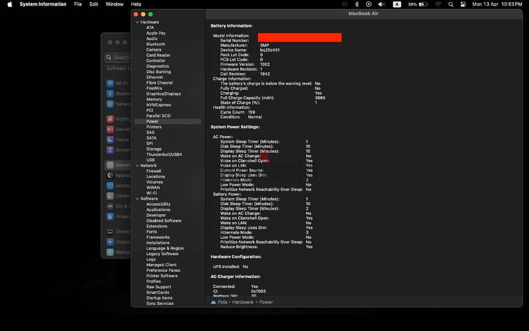This screenshot has width=529, height=331.
Task: Click the computer icon in the path bar
Action: coord(213,302)
